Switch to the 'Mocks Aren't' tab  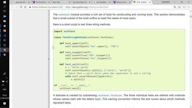(x=121, y=2)
